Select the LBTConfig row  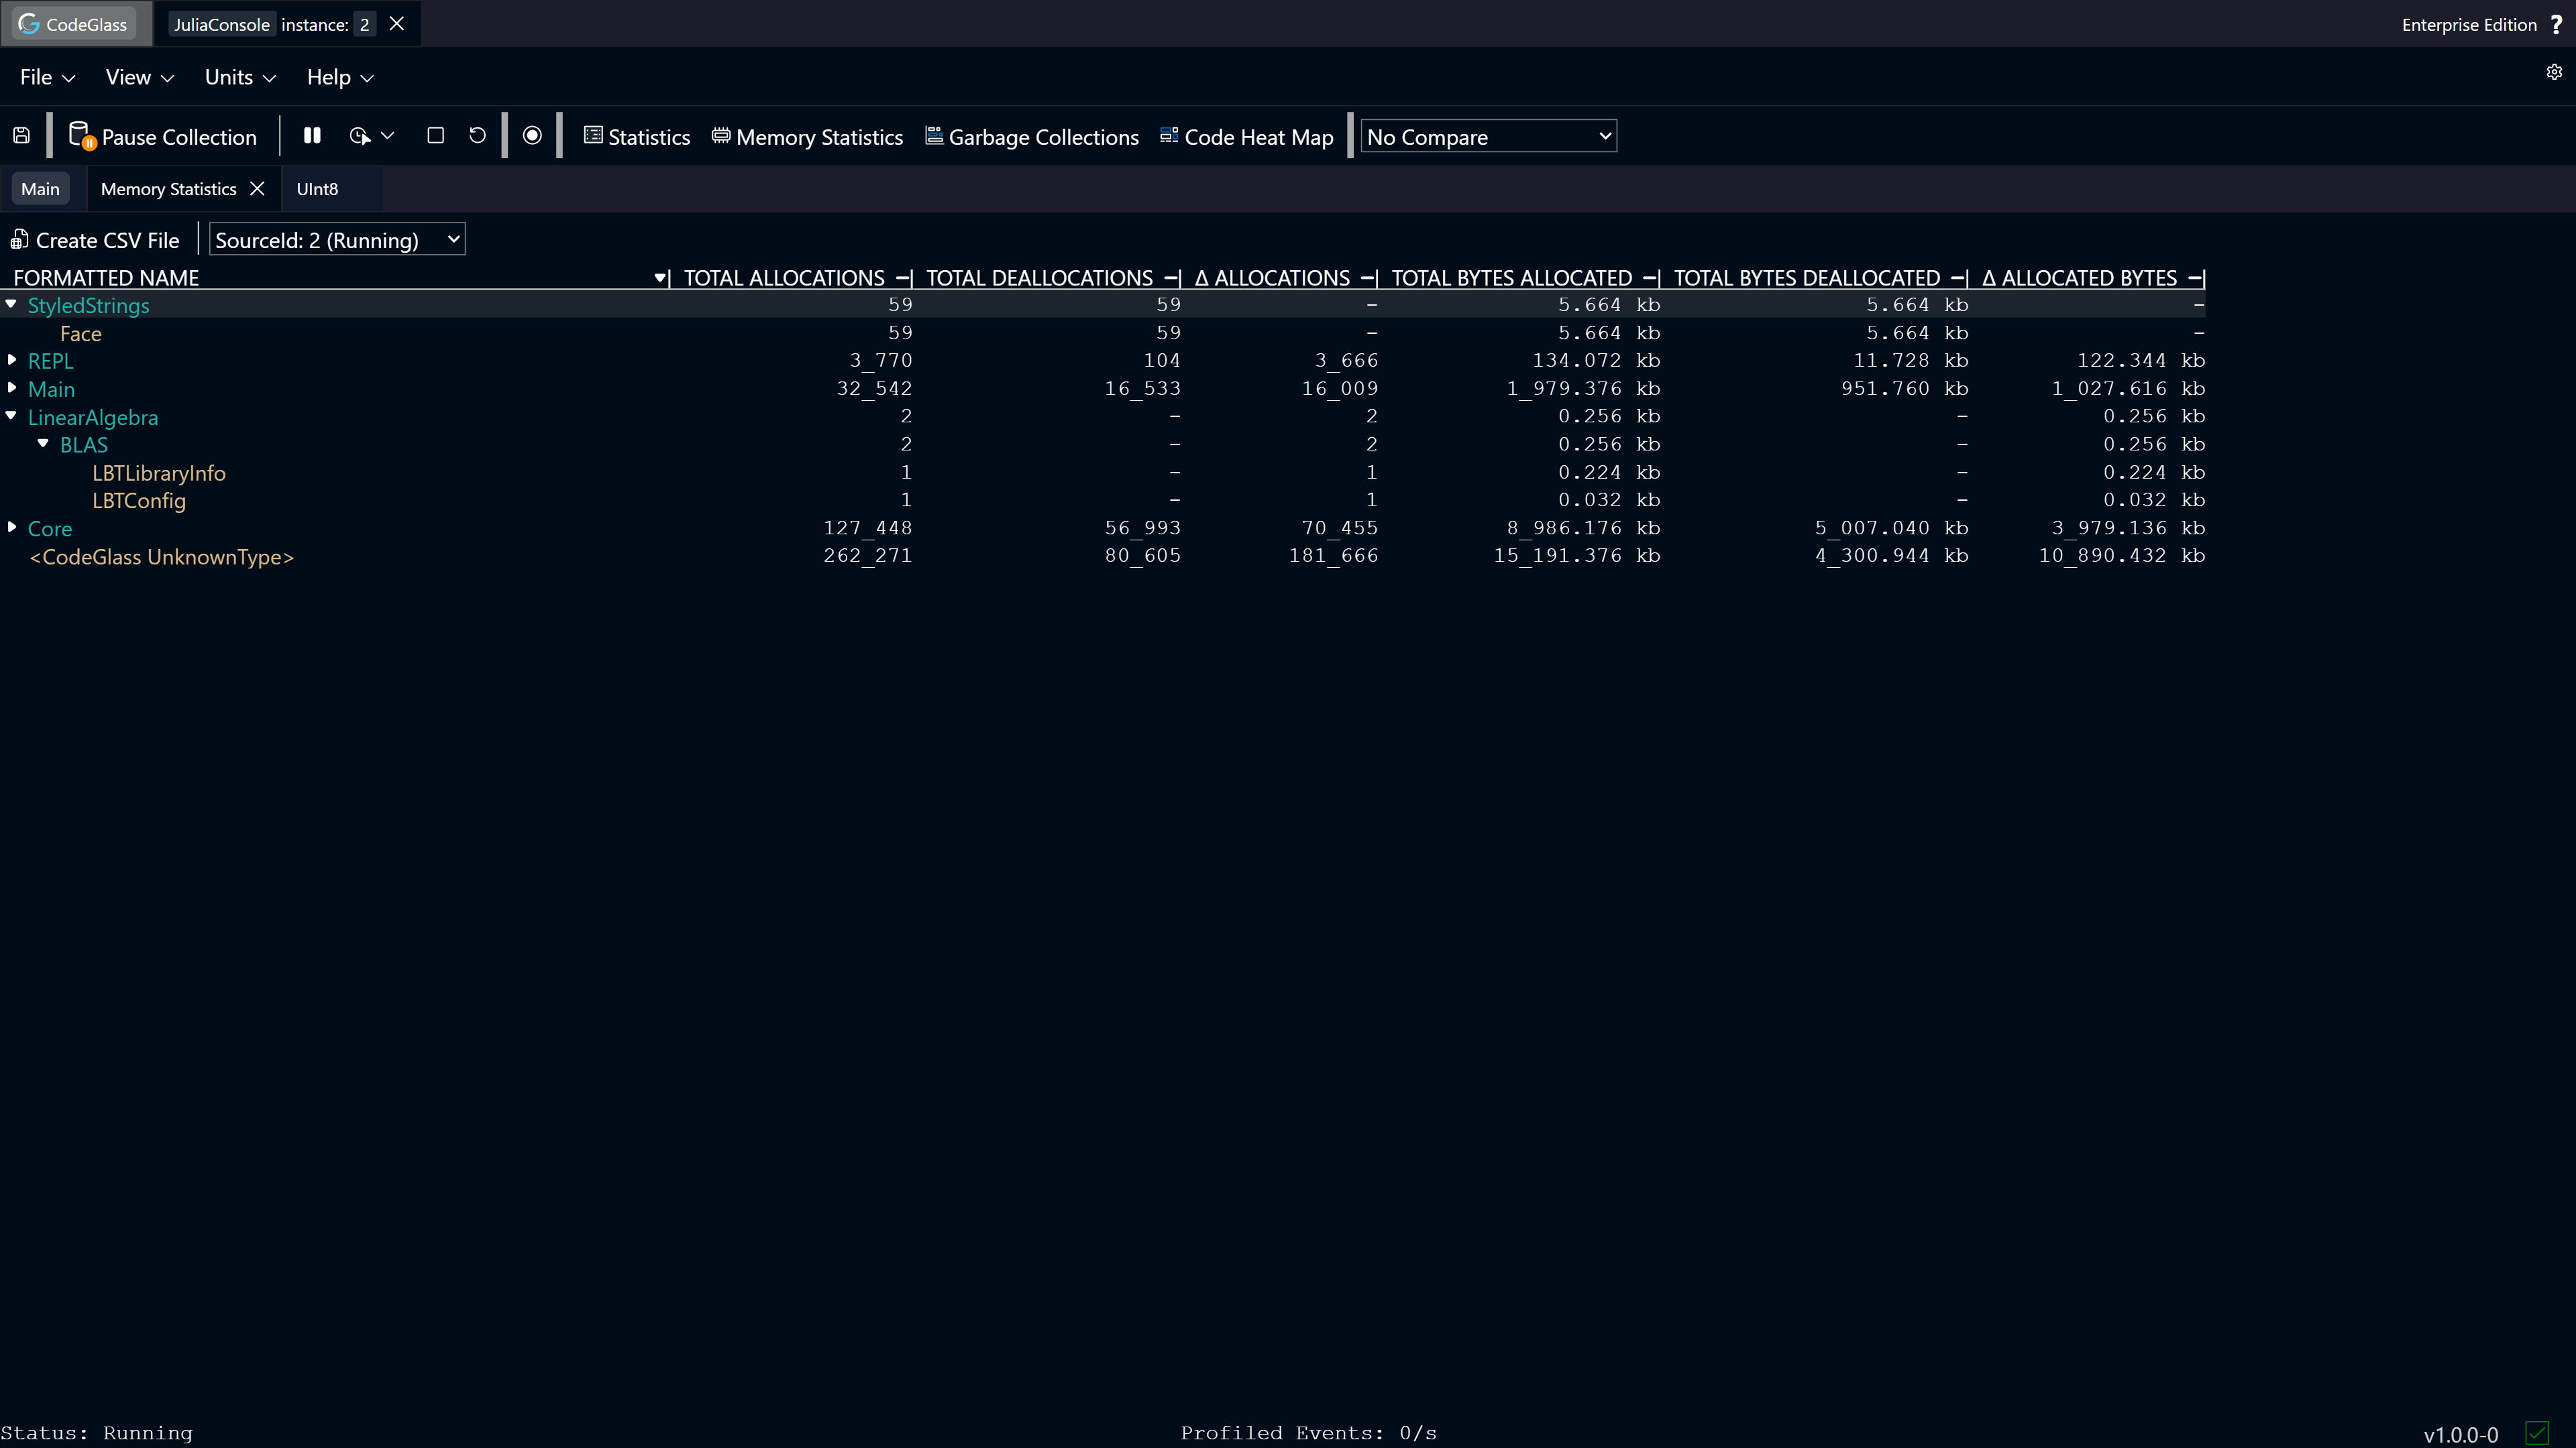[1103, 501]
